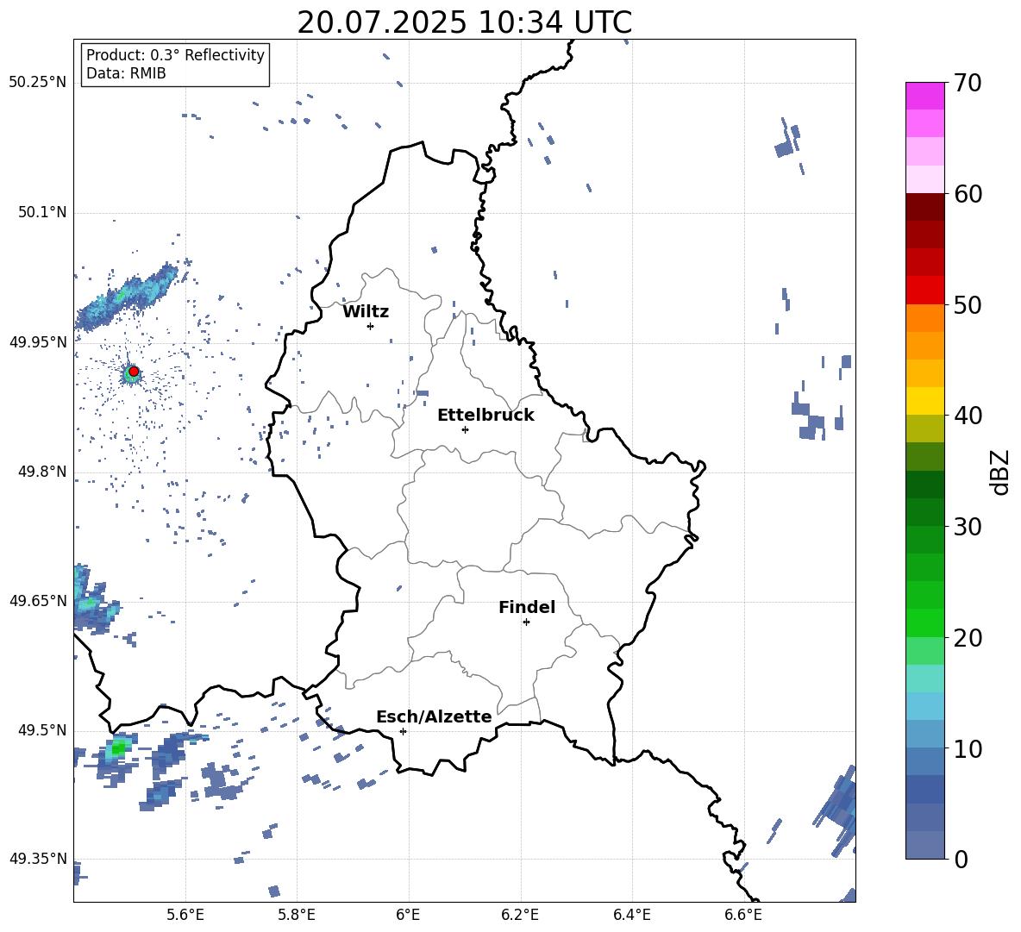Image resolution: width=1021 pixels, height=932 pixels.
Task: Click the 6.6°E longitude label
Action: coord(743,916)
